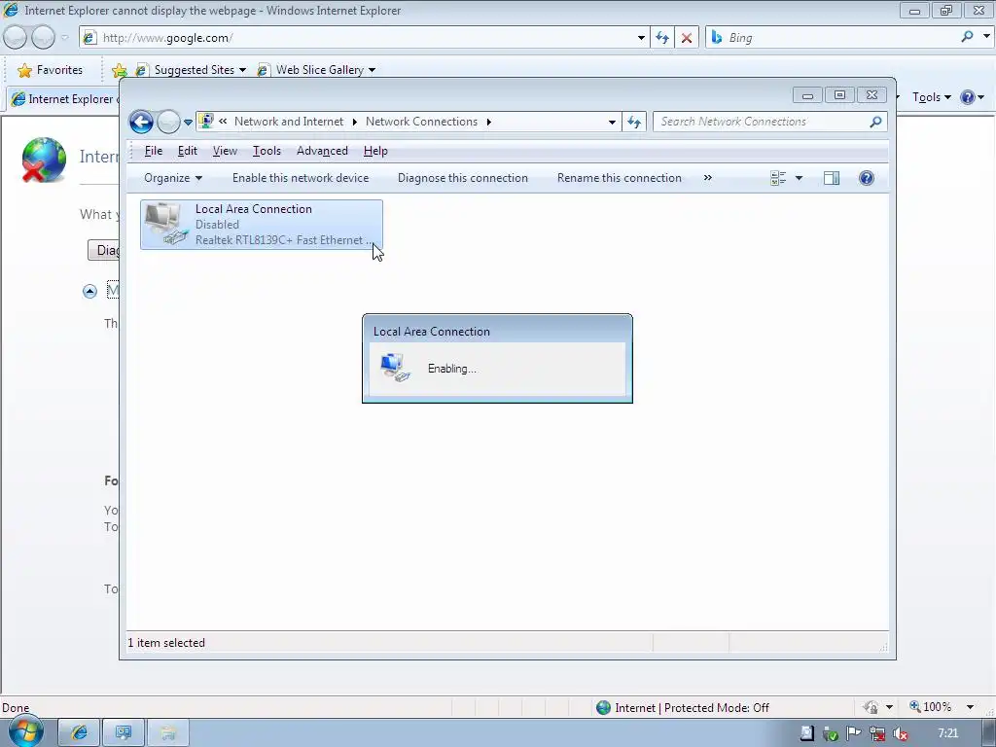Click the Favorites button
The width and height of the screenshot is (996, 747).
coord(51,70)
